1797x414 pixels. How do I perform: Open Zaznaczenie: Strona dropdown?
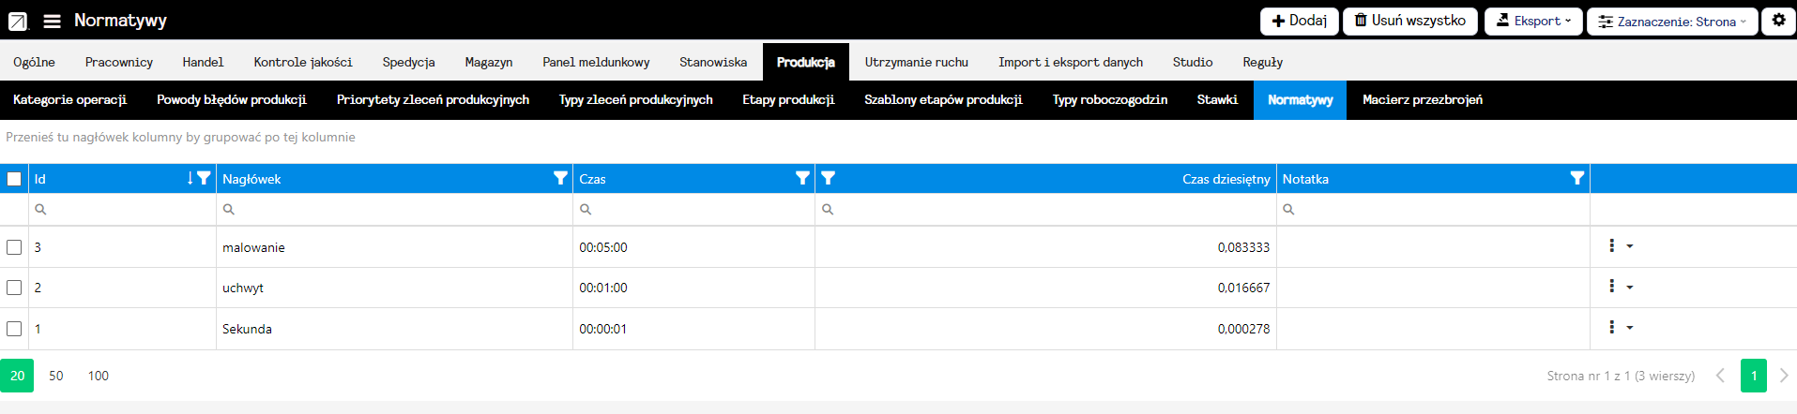pyautogui.click(x=1671, y=22)
